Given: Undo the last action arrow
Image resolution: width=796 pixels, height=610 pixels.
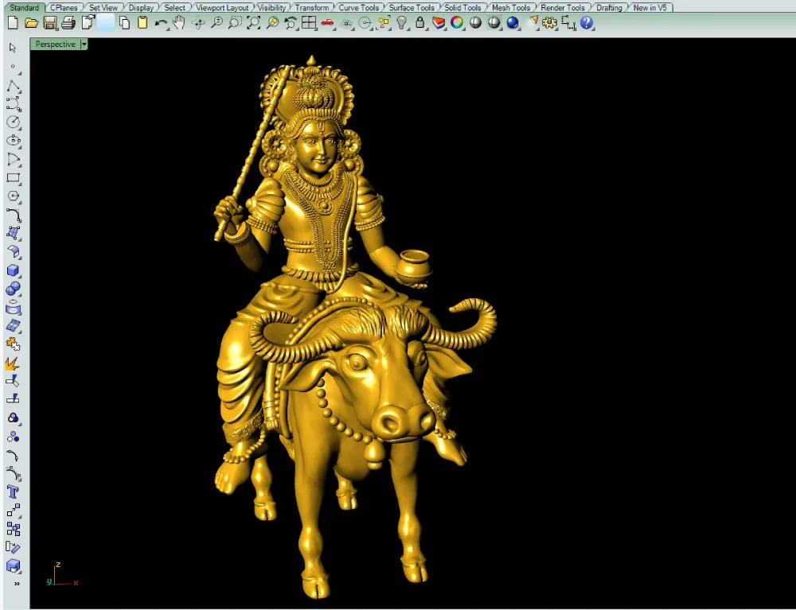Looking at the screenshot, I should [x=161, y=23].
